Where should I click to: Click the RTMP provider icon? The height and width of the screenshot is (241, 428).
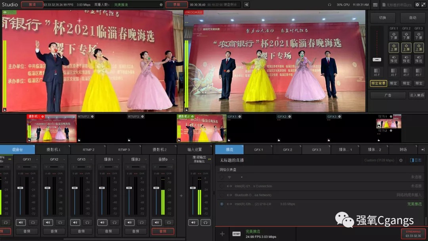[x=236, y=234]
